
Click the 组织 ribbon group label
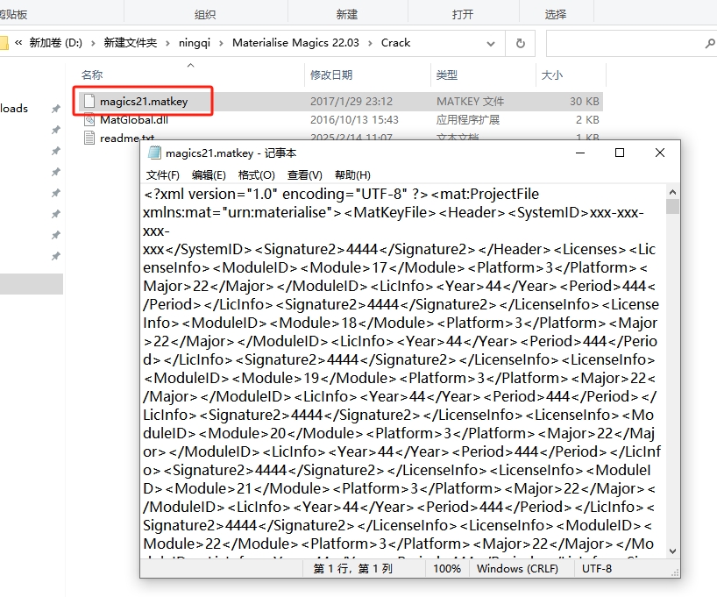(x=205, y=15)
